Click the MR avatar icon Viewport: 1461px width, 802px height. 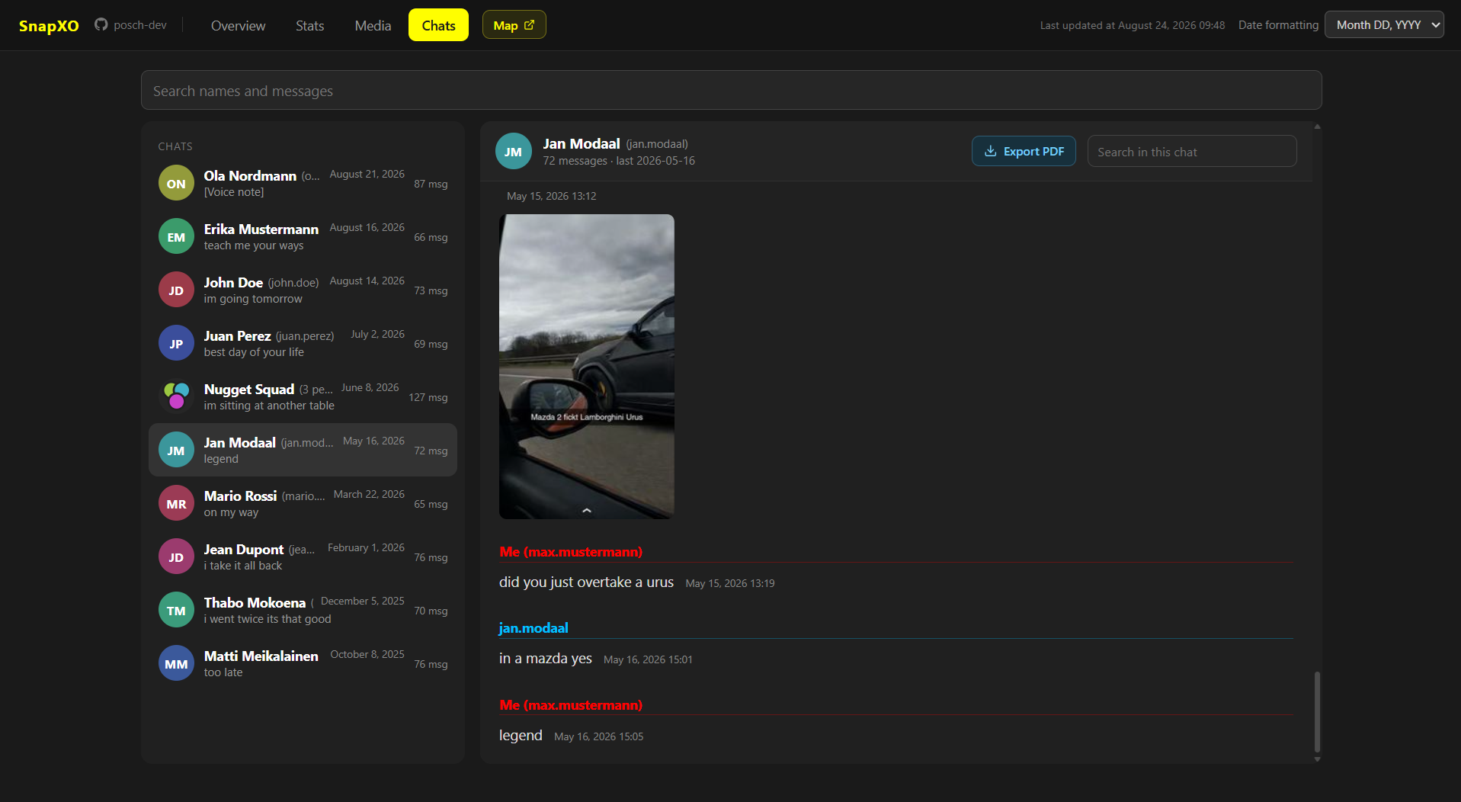pyautogui.click(x=176, y=503)
